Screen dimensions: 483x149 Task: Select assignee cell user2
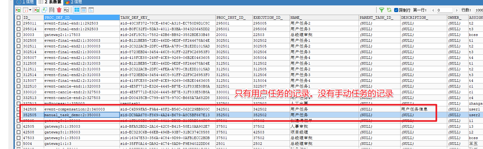[476, 115]
